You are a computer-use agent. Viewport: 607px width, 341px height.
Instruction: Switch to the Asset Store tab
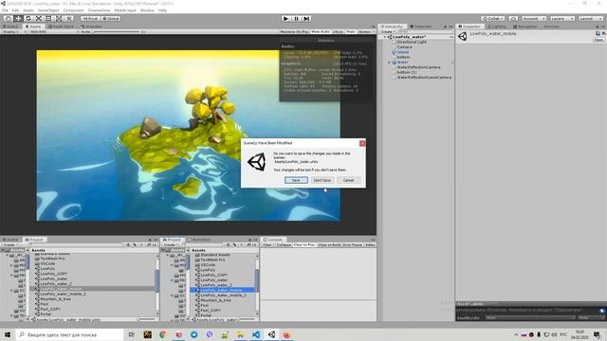61,27
